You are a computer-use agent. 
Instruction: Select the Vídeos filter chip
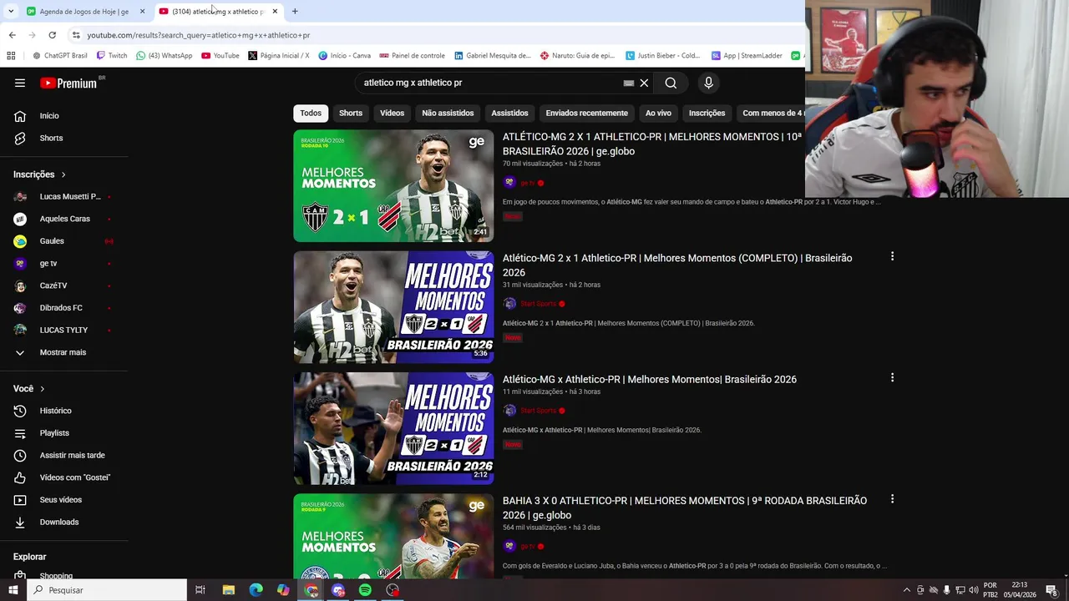(x=392, y=113)
